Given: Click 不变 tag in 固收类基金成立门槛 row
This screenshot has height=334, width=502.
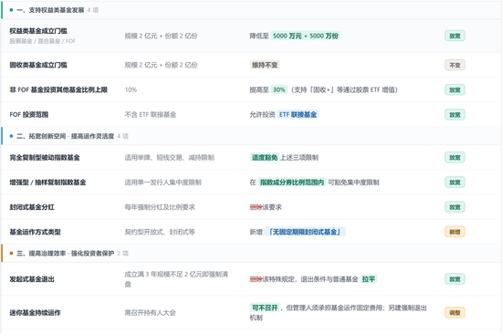Looking at the screenshot, I should (455, 65).
